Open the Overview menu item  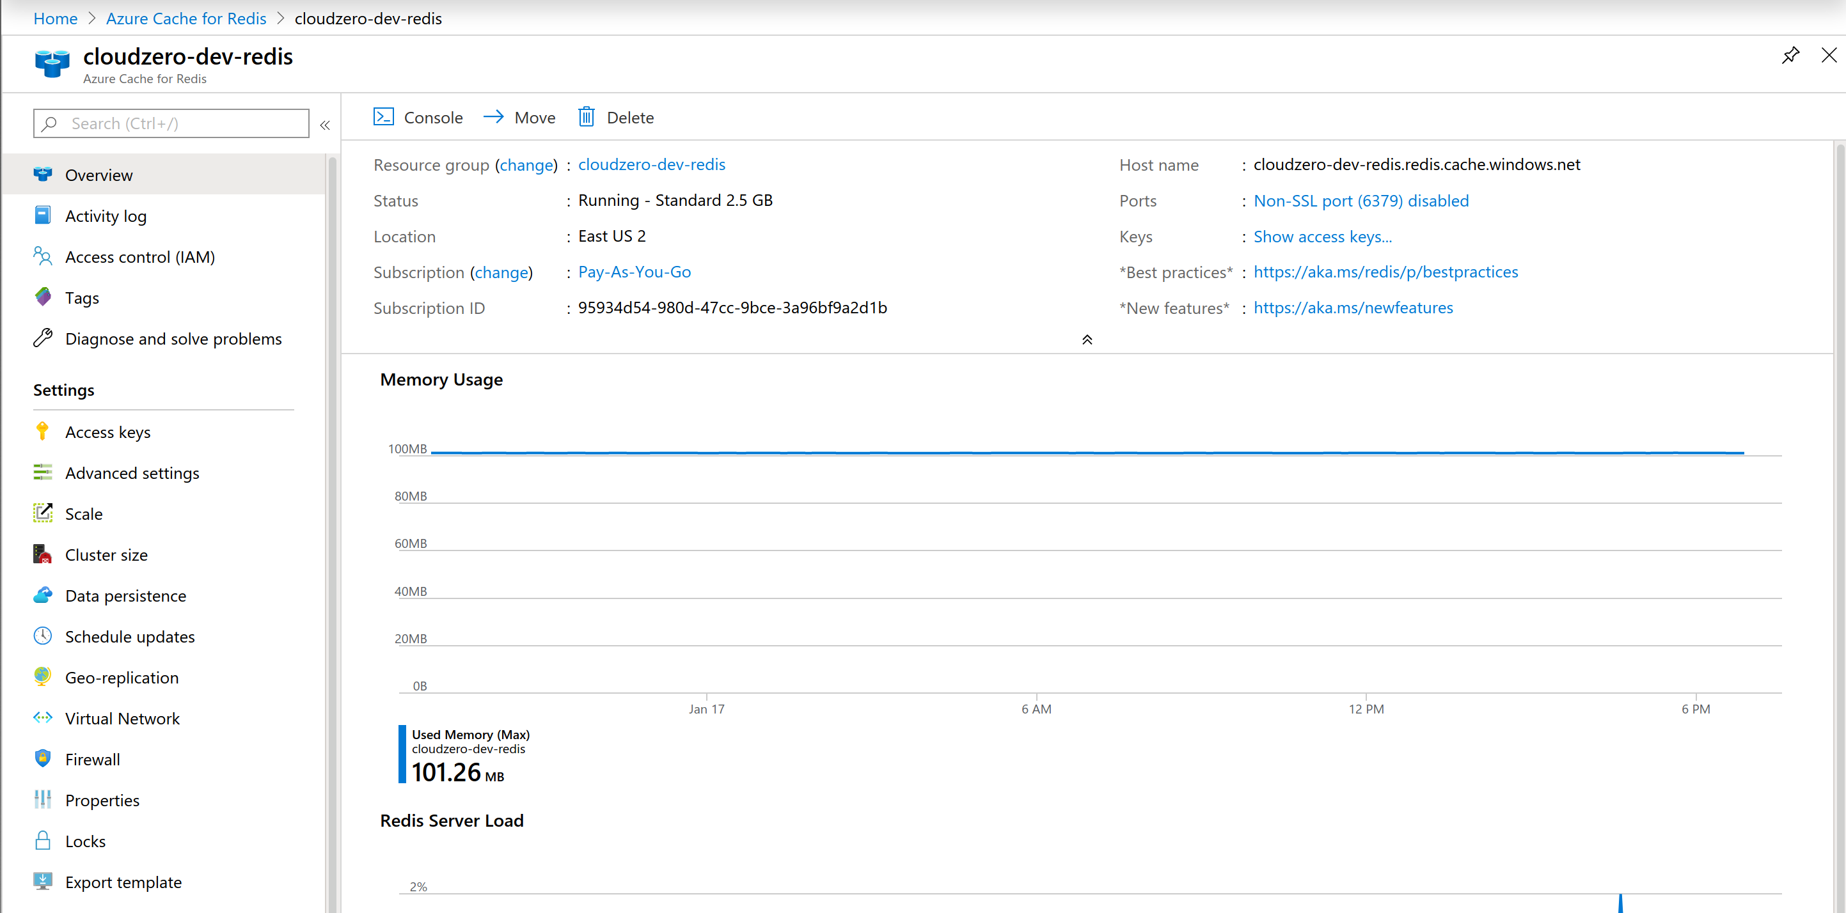tap(99, 175)
